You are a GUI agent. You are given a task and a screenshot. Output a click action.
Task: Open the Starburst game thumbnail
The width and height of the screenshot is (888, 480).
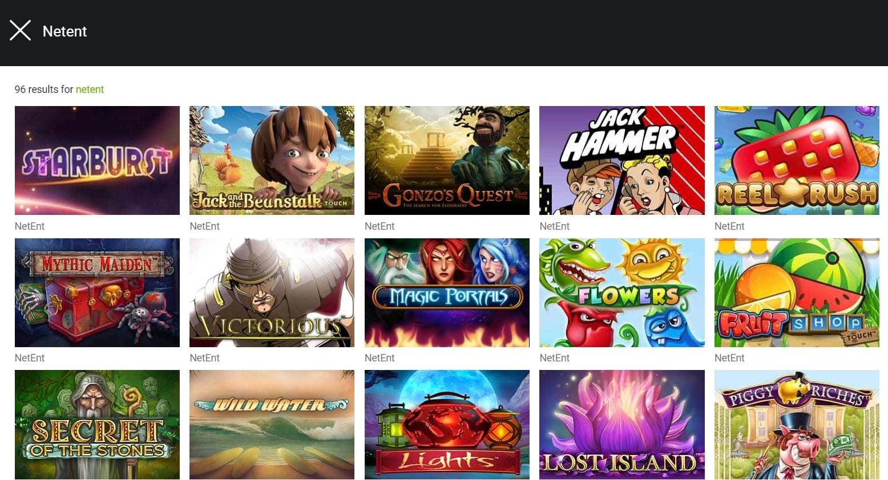click(x=97, y=160)
